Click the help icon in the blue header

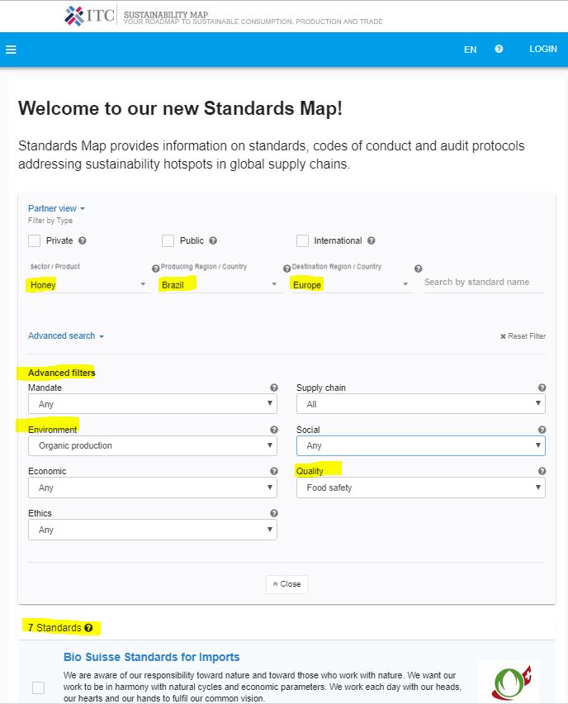[x=499, y=50]
